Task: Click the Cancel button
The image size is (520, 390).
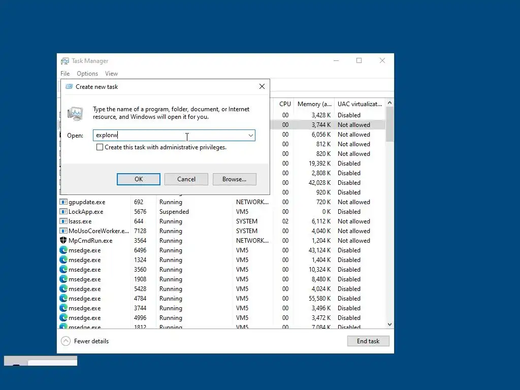Action: click(186, 179)
